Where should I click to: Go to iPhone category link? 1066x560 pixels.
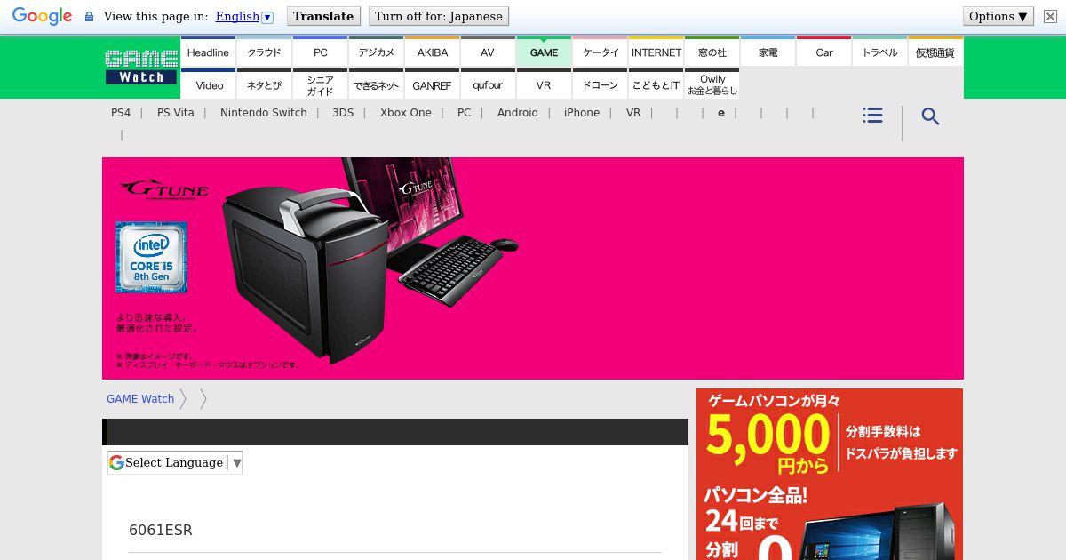pos(581,113)
